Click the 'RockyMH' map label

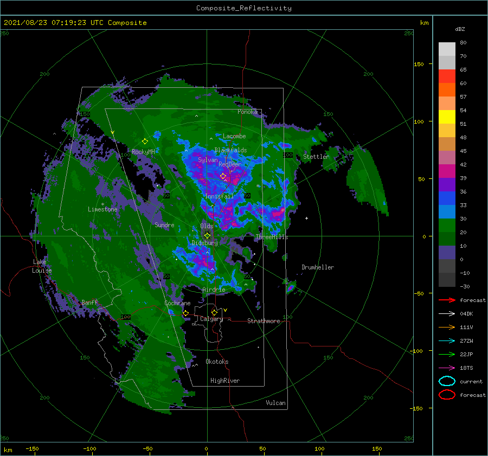pos(143,152)
